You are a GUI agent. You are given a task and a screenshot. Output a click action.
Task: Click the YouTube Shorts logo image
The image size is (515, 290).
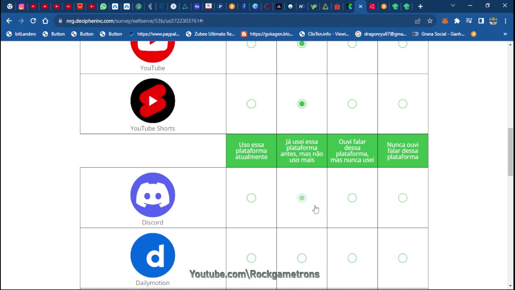[x=152, y=101]
